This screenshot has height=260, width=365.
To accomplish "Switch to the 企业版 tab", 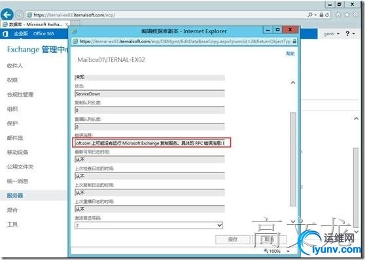I will (21, 34).
